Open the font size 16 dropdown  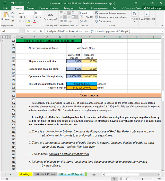41,13
